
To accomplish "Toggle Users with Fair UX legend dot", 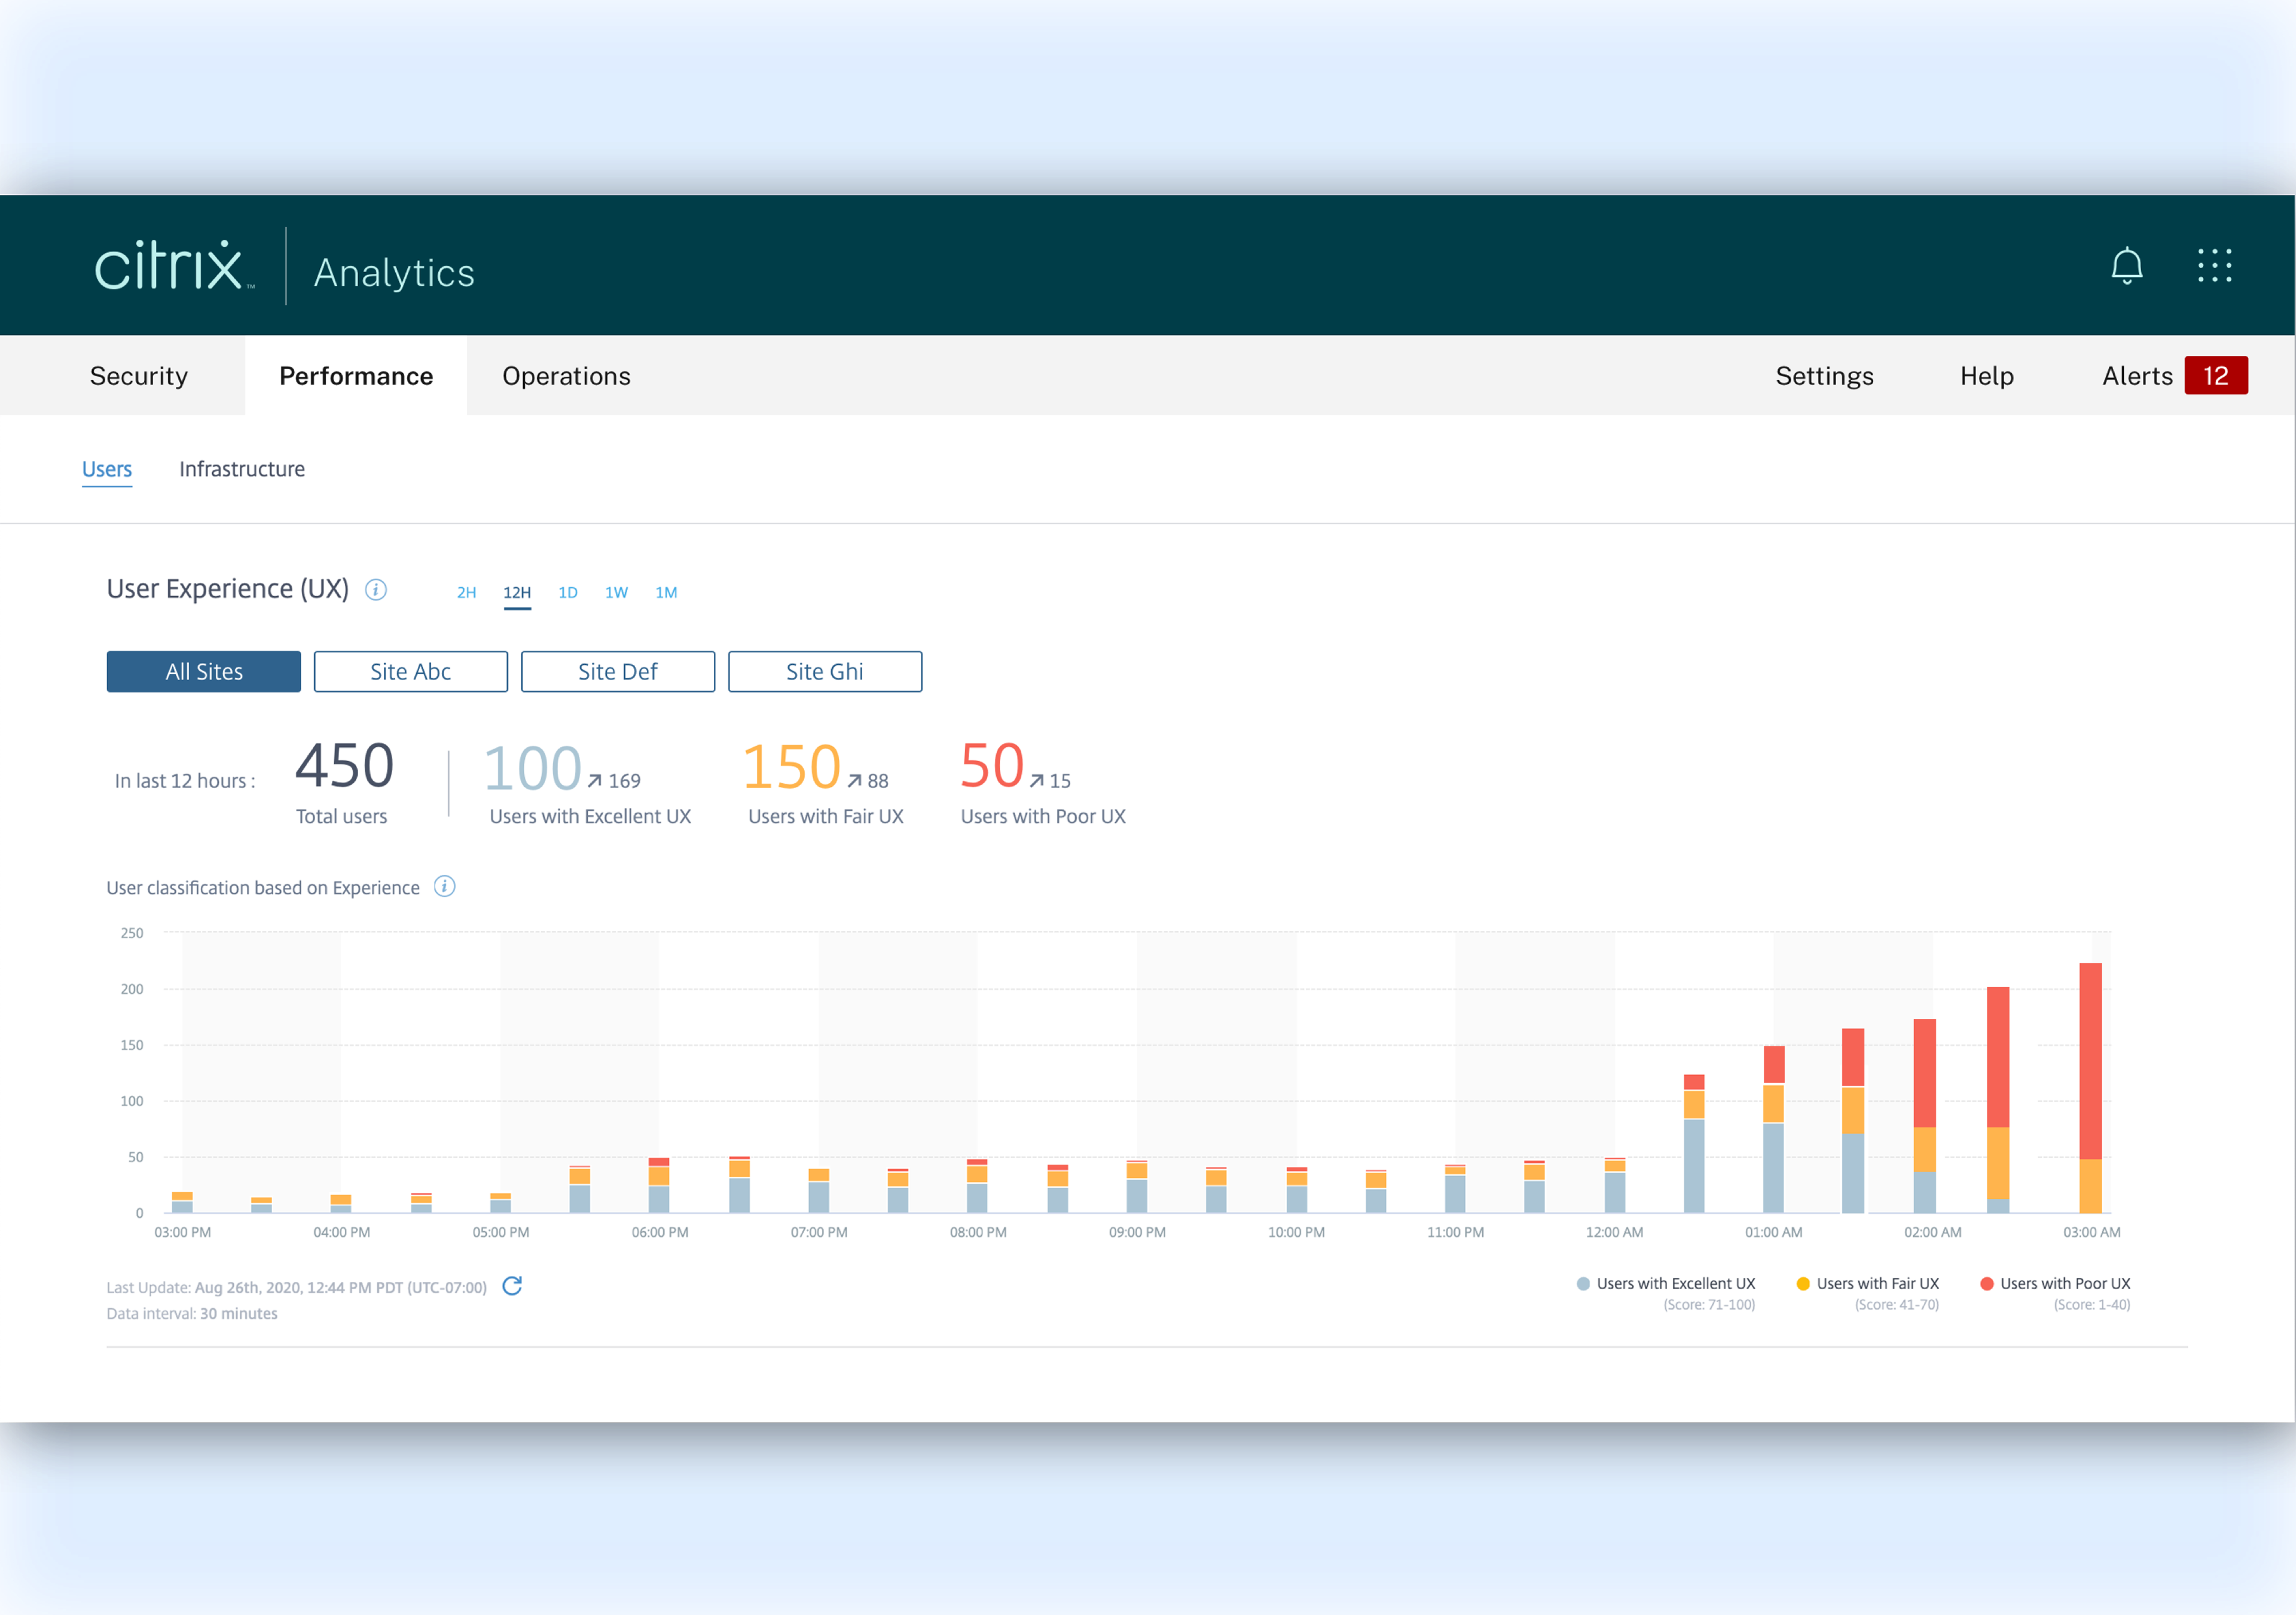I will point(1803,1284).
